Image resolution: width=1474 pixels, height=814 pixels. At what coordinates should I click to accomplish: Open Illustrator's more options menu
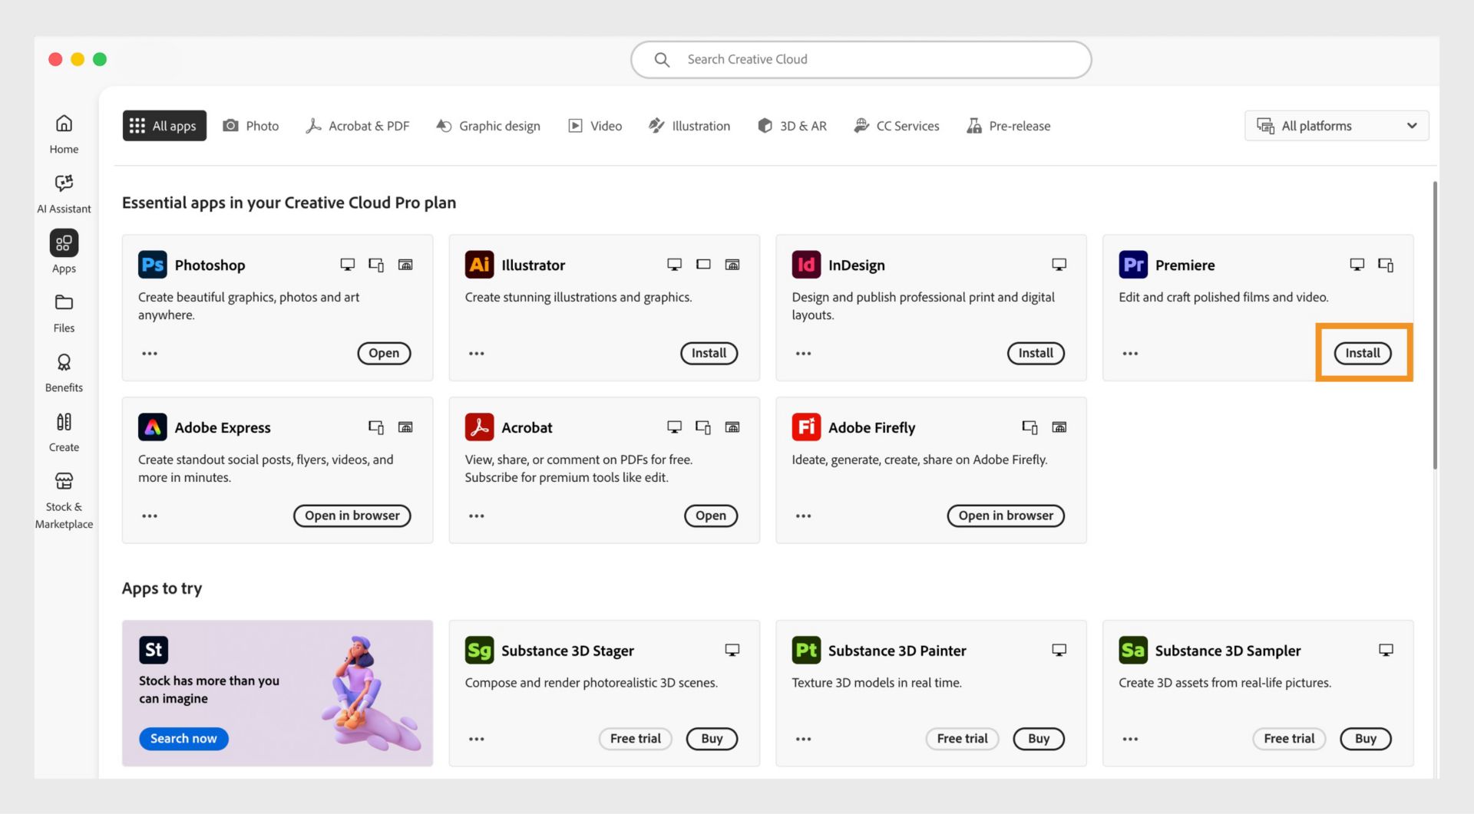(x=477, y=354)
